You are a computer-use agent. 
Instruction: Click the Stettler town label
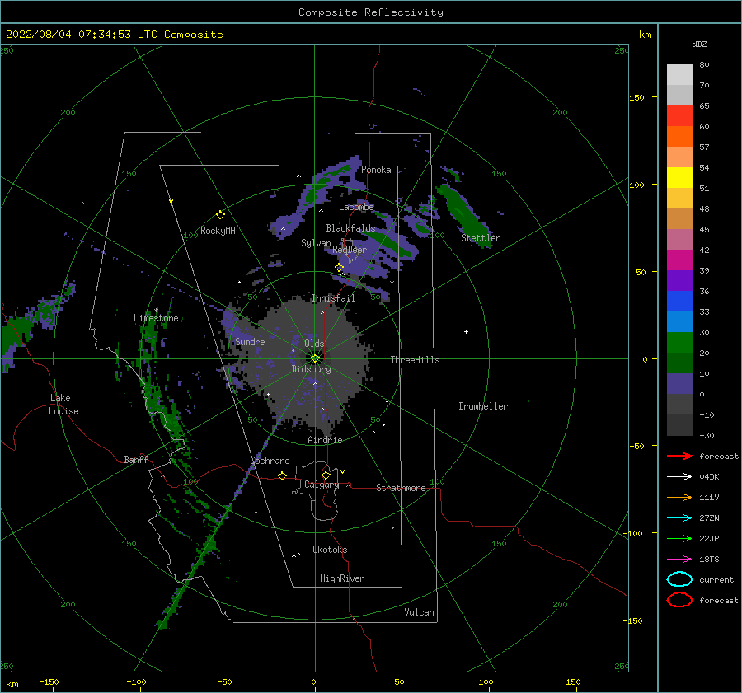tap(481, 238)
